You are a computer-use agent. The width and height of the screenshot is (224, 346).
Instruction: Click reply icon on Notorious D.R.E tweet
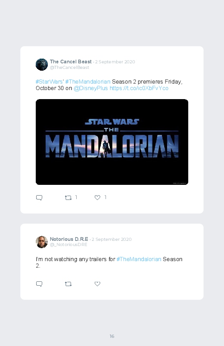point(39,284)
